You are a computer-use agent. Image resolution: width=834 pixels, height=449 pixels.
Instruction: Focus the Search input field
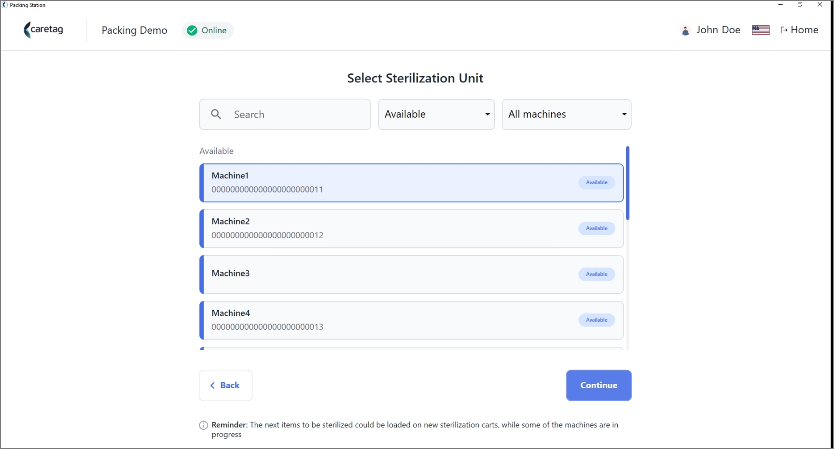pyautogui.click(x=285, y=114)
